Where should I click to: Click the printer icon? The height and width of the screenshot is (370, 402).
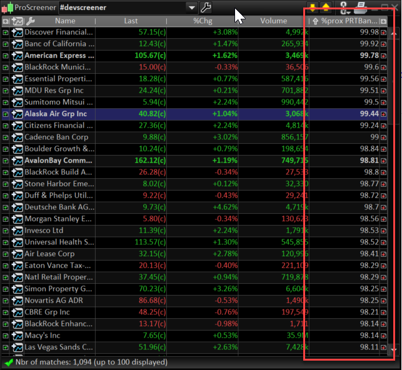tap(361, 7)
